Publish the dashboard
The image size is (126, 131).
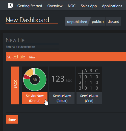(x=98, y=21)
